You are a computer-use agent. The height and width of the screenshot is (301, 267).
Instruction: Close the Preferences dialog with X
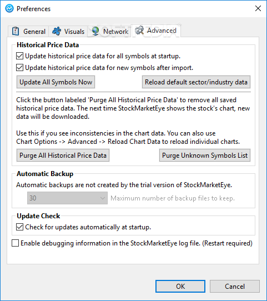pos(258,8)
